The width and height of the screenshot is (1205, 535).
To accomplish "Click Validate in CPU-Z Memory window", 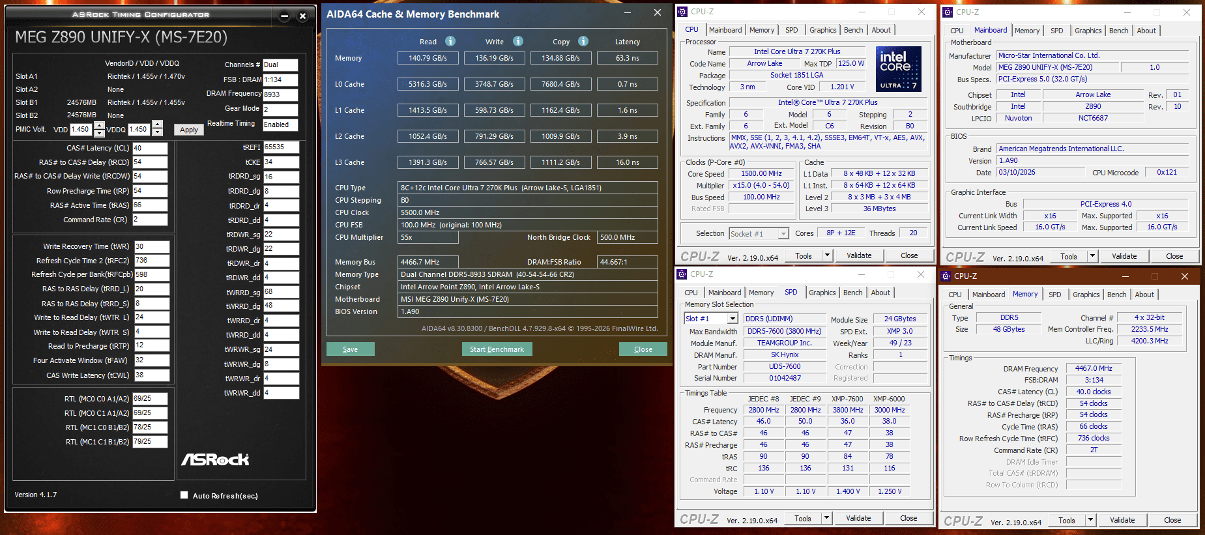I will 1122,520.
